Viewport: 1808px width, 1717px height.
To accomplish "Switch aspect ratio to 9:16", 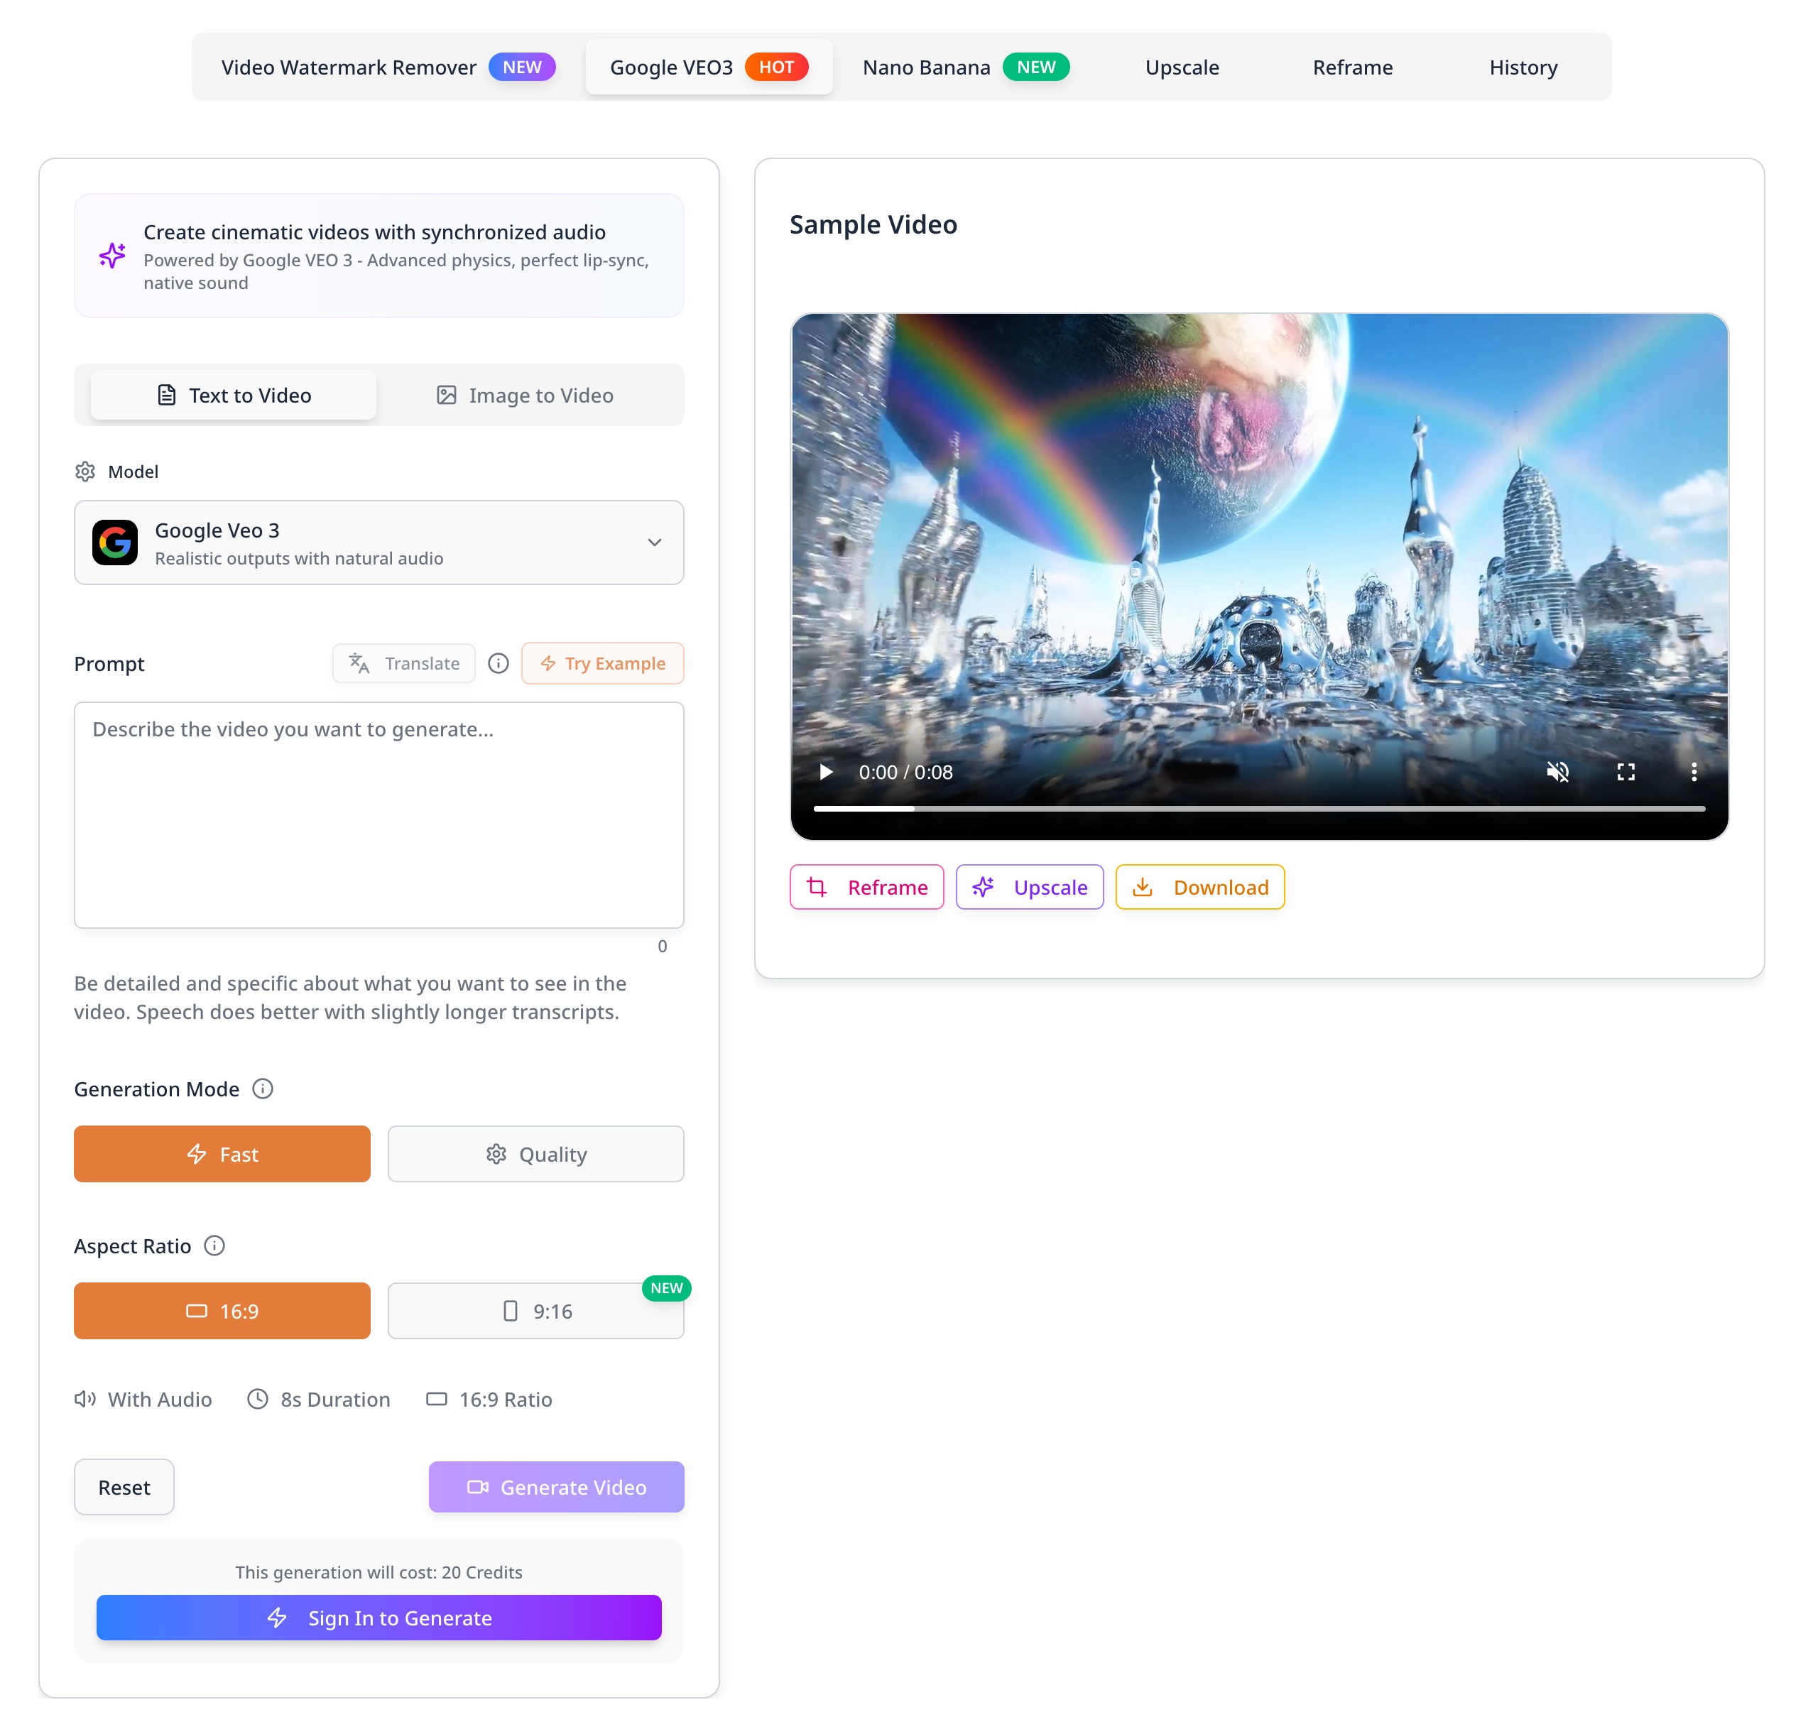I will coord(535,1311).
